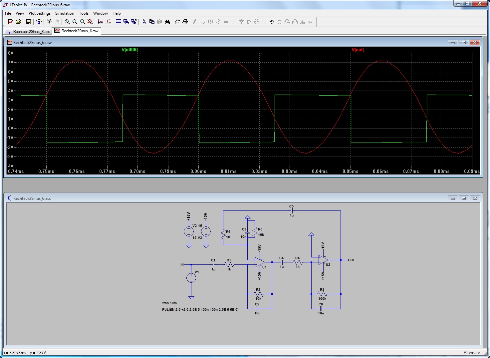Click the Halt simulation hand icon
Viewport: 490px width, 358px height.
(57, 22)
